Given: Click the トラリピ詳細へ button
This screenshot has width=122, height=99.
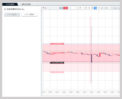Looking at the screenshot, I should click(x=30, y=15).
